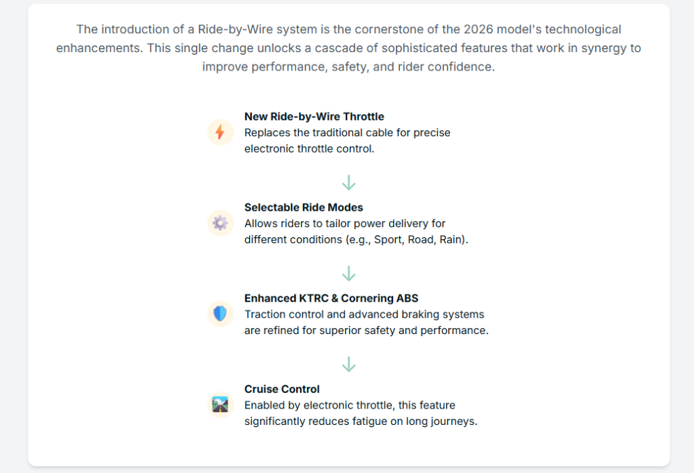The image size is (694, 473).
Task: Click the 'Enabled by electronic throttle' description line
Action: 350,405
